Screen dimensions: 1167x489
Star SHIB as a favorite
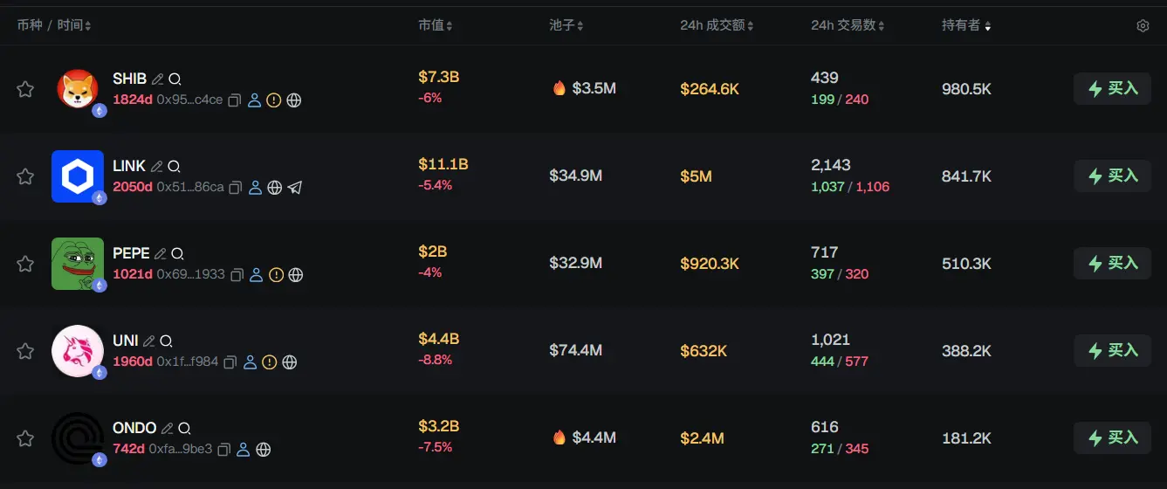[x=25, y=89]
